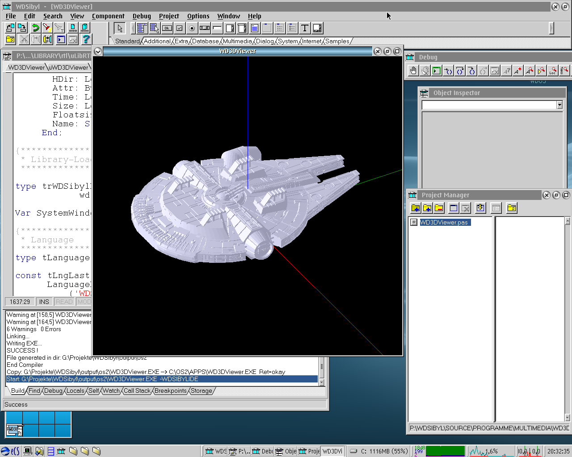
Task: Click the checklist folder Project Manager icon
Action: [512, 208]
